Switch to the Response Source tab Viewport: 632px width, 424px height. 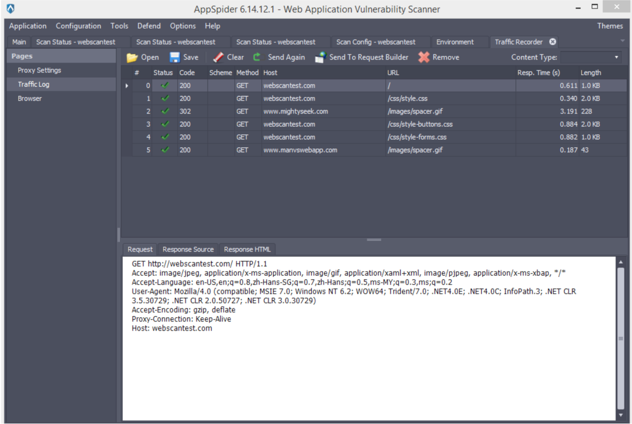click(x=188, y=249)
